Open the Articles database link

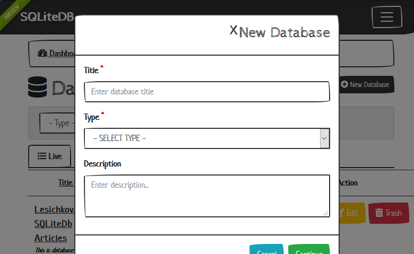pyautogui.click(x=51, y=238)
